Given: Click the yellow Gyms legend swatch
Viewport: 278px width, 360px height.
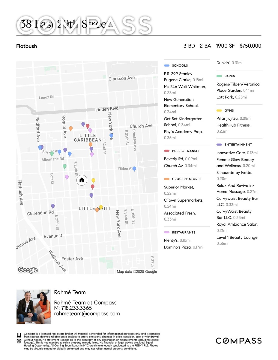Looking at the screenshot, I should coord(219,111).
